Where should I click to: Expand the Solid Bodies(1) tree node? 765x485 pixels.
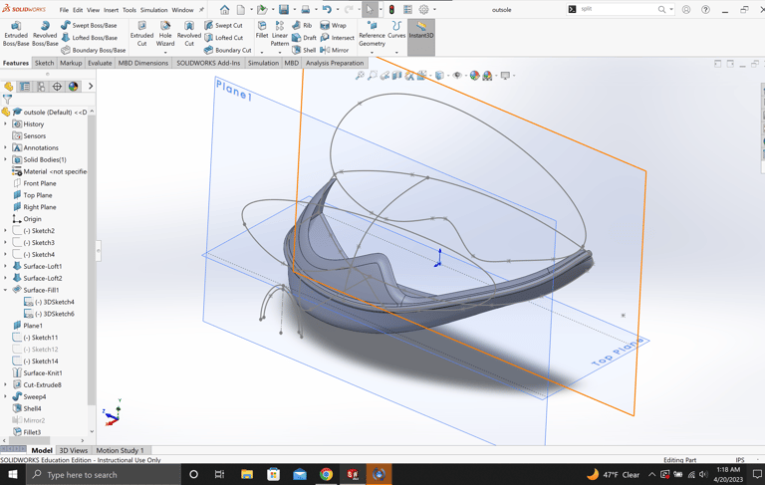click(6, 159)
